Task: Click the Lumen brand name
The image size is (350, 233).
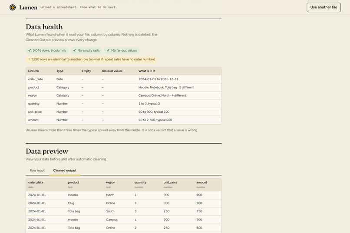Action: [x=28, y=7]
